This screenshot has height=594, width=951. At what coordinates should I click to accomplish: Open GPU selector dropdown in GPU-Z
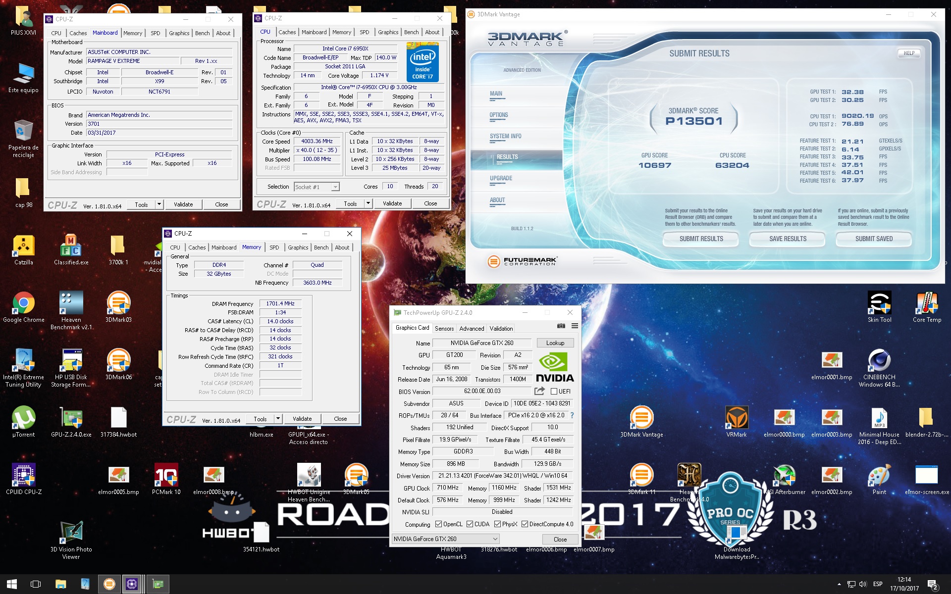click(446, 539)
